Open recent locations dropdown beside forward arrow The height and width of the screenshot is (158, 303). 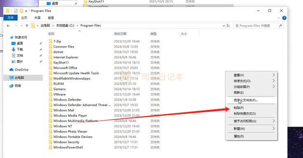tap(21, 26)
